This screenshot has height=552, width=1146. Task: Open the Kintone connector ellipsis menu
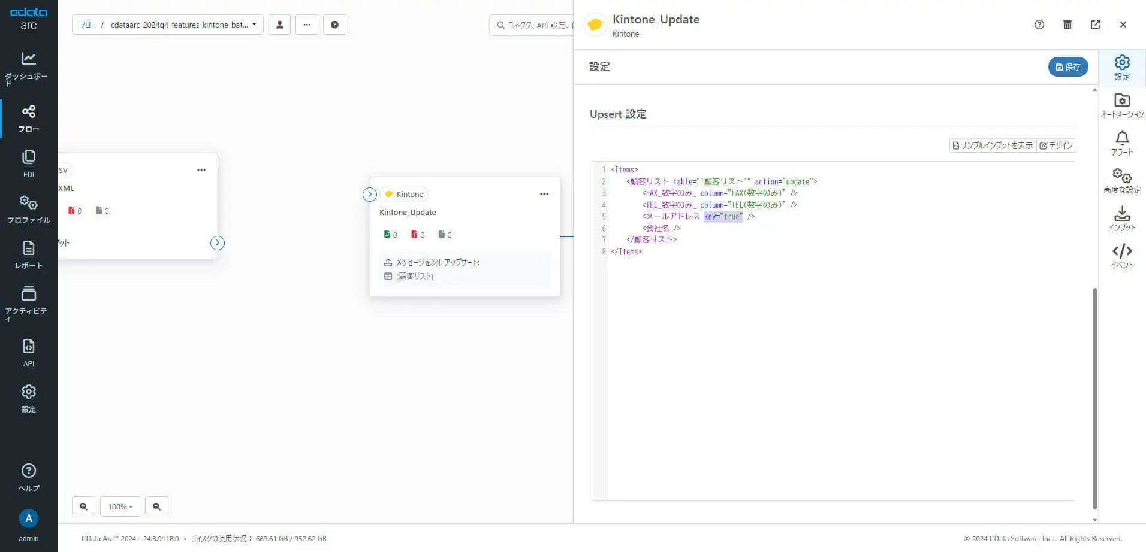pos(544,194)
